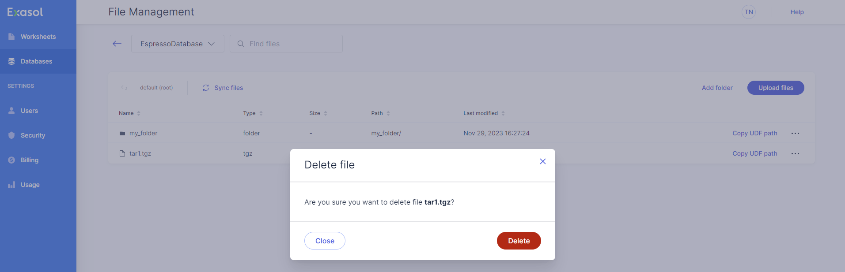
Task: Expand the EspressoDatabase dropdown
Action: 178,44
